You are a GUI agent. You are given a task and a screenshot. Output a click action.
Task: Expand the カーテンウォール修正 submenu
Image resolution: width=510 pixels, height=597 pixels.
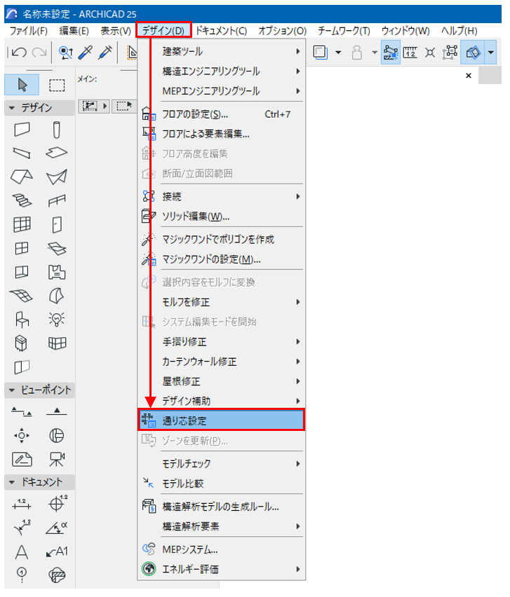(222, 362)
